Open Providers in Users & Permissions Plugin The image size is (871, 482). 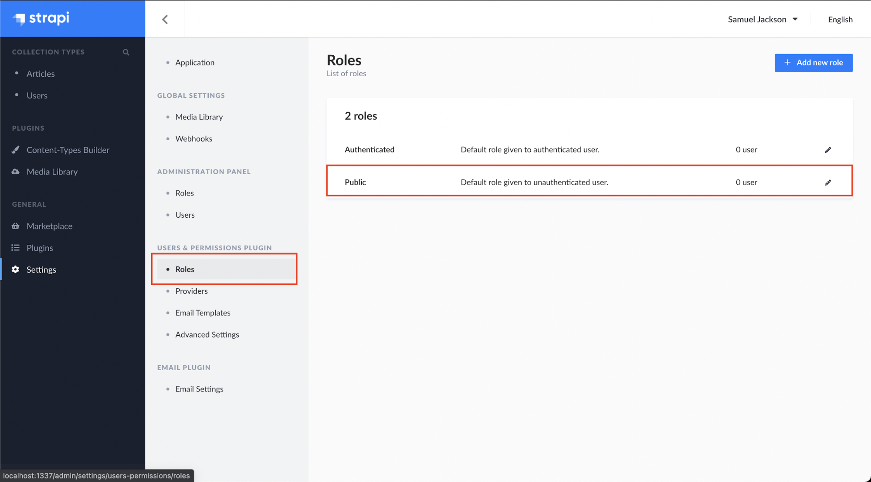[191, 291]
